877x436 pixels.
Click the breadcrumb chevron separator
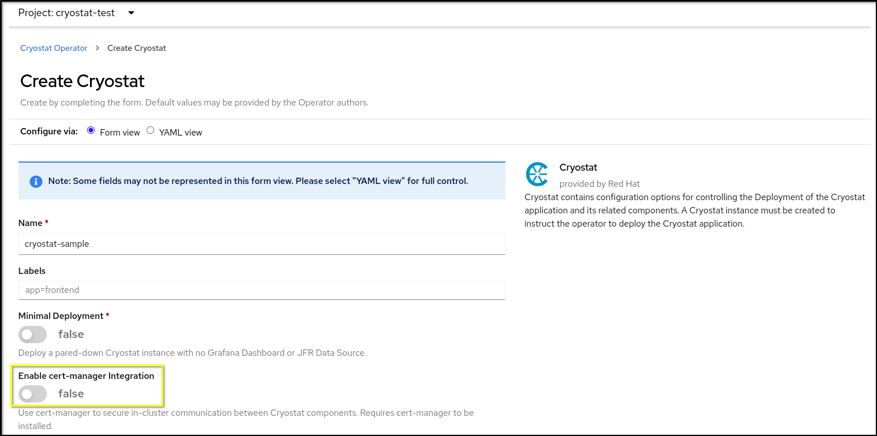click(x=98, y=48)
